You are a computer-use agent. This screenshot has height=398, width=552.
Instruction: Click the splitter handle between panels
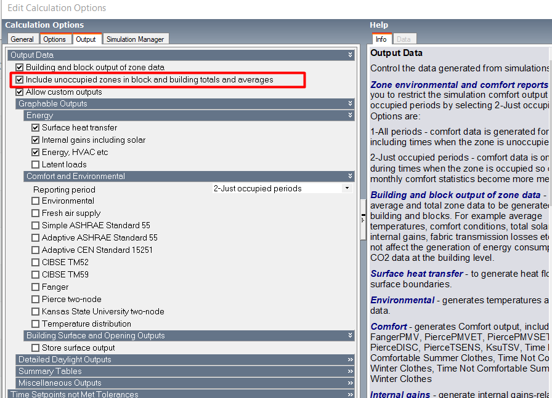point(363,220)
